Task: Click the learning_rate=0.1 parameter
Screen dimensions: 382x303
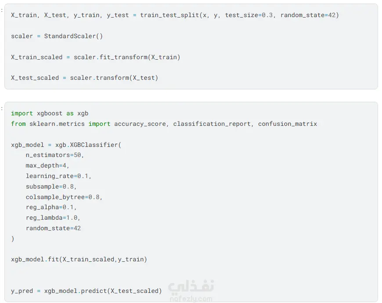Action: point(58,176)
